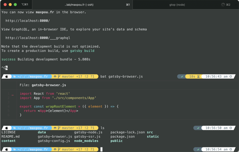Image resolution: width=239 pixels, height=152 pixels.
Task: Click the 'bat gatsby-browser.js' command text
Action: click(x=121, y=77)
